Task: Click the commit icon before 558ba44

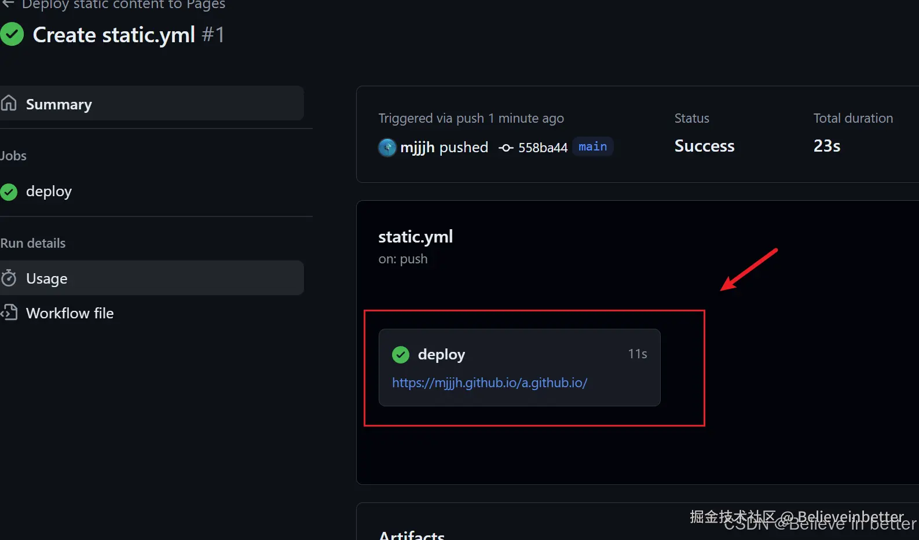Action: click(506, 148)
